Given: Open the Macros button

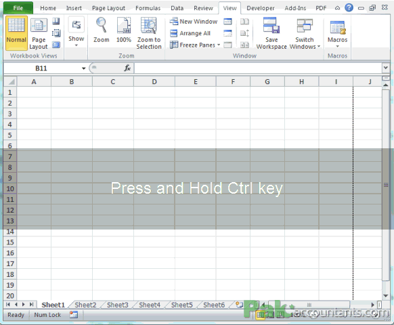Looking at the screenshot, I should 337,33.
